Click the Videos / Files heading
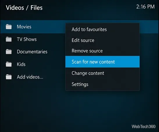This screenshot has height=132, width=159. 24,8
